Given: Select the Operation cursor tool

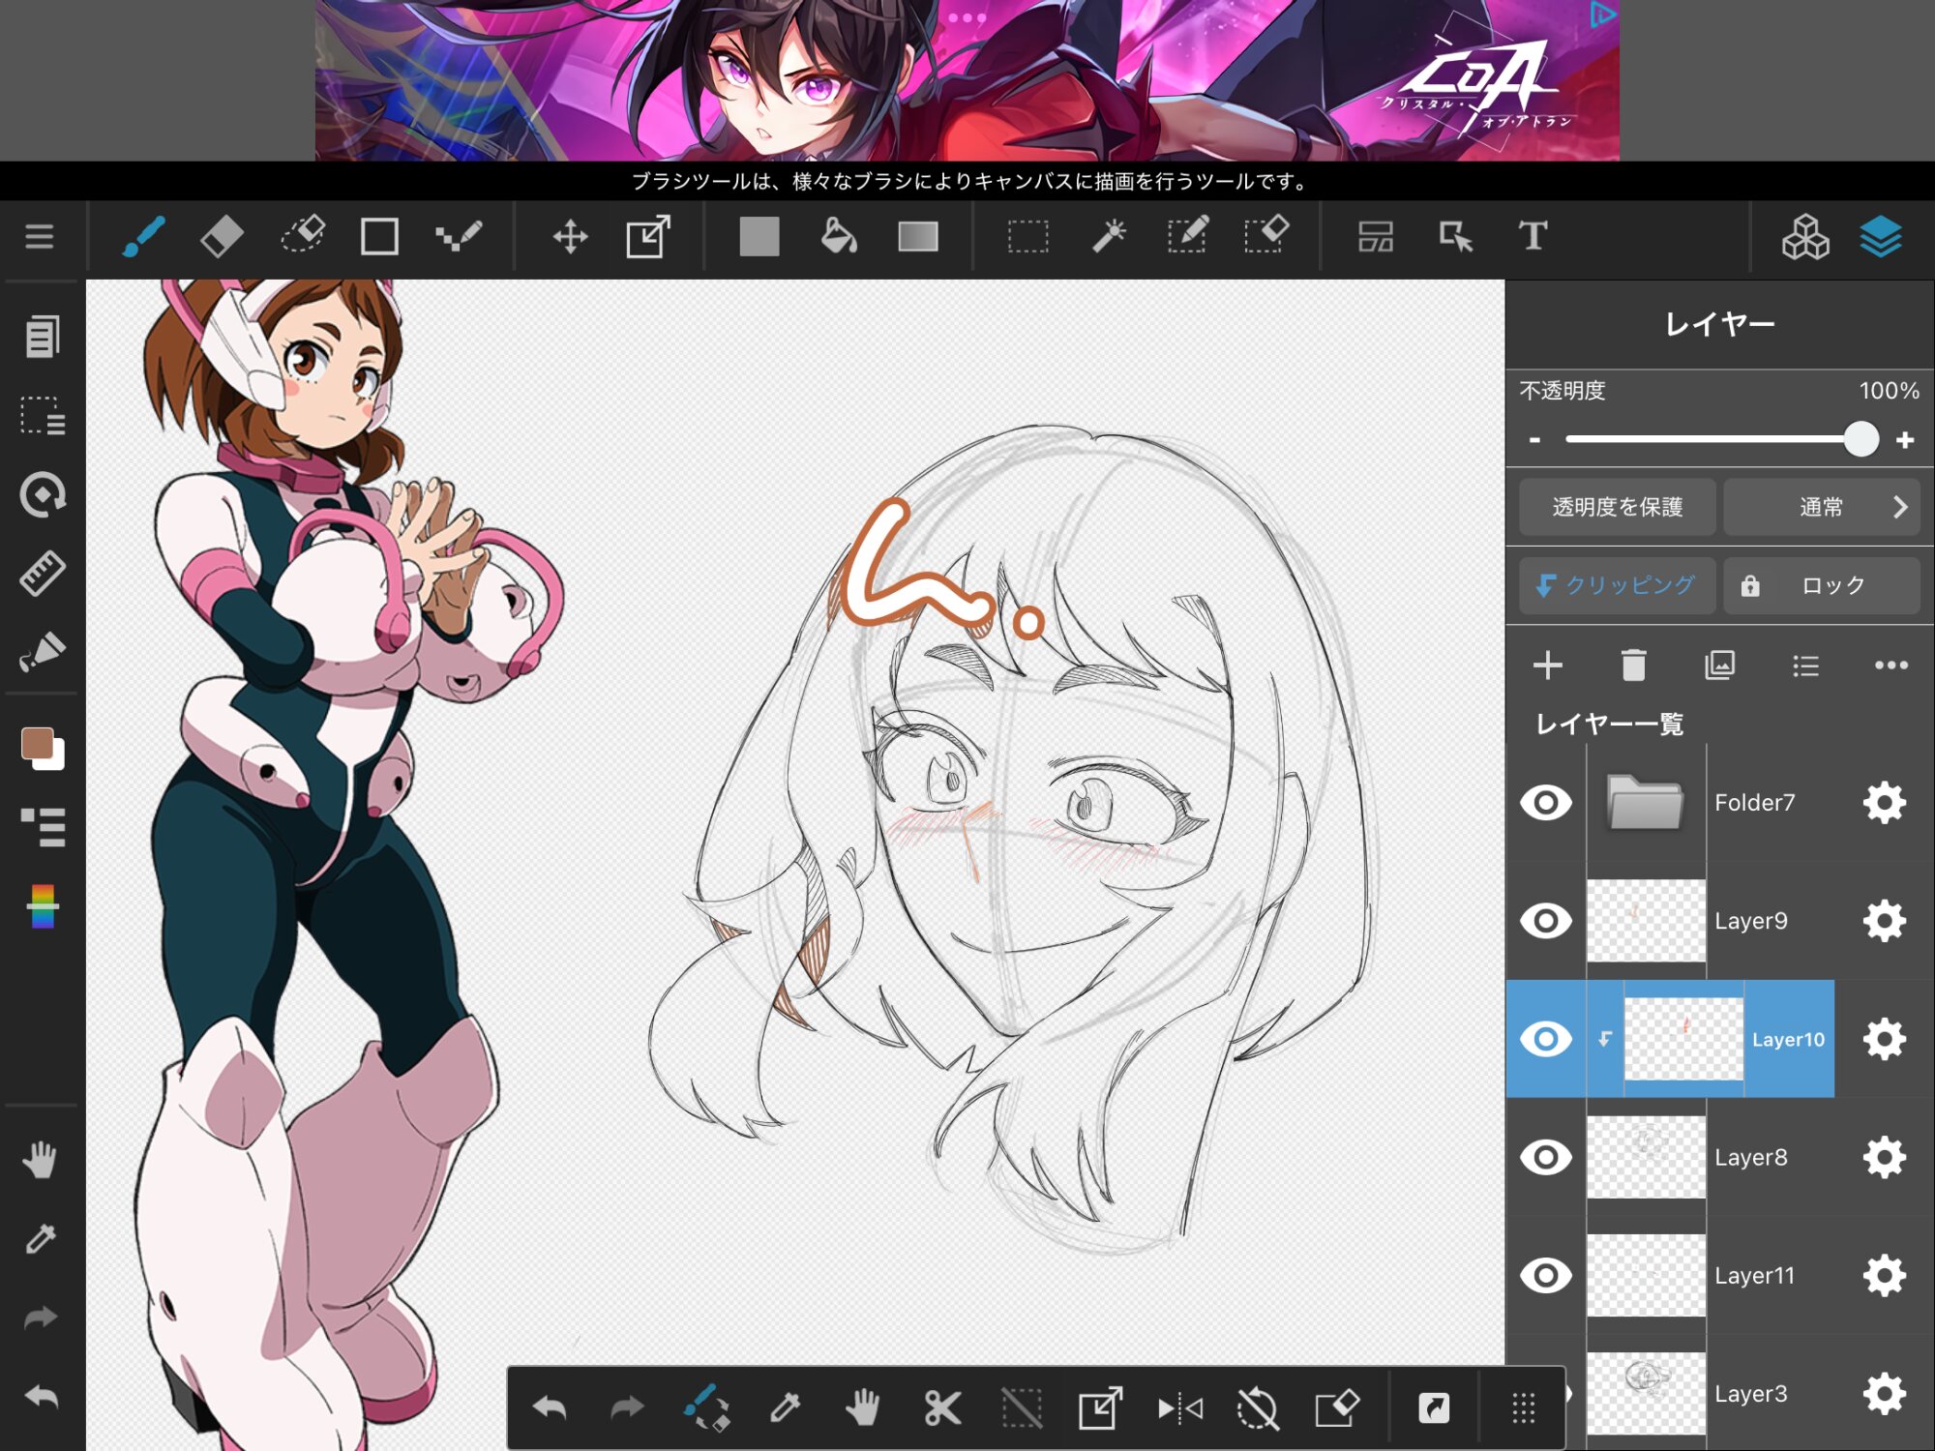Looking at the screenshot, I should pos(1455,236).
